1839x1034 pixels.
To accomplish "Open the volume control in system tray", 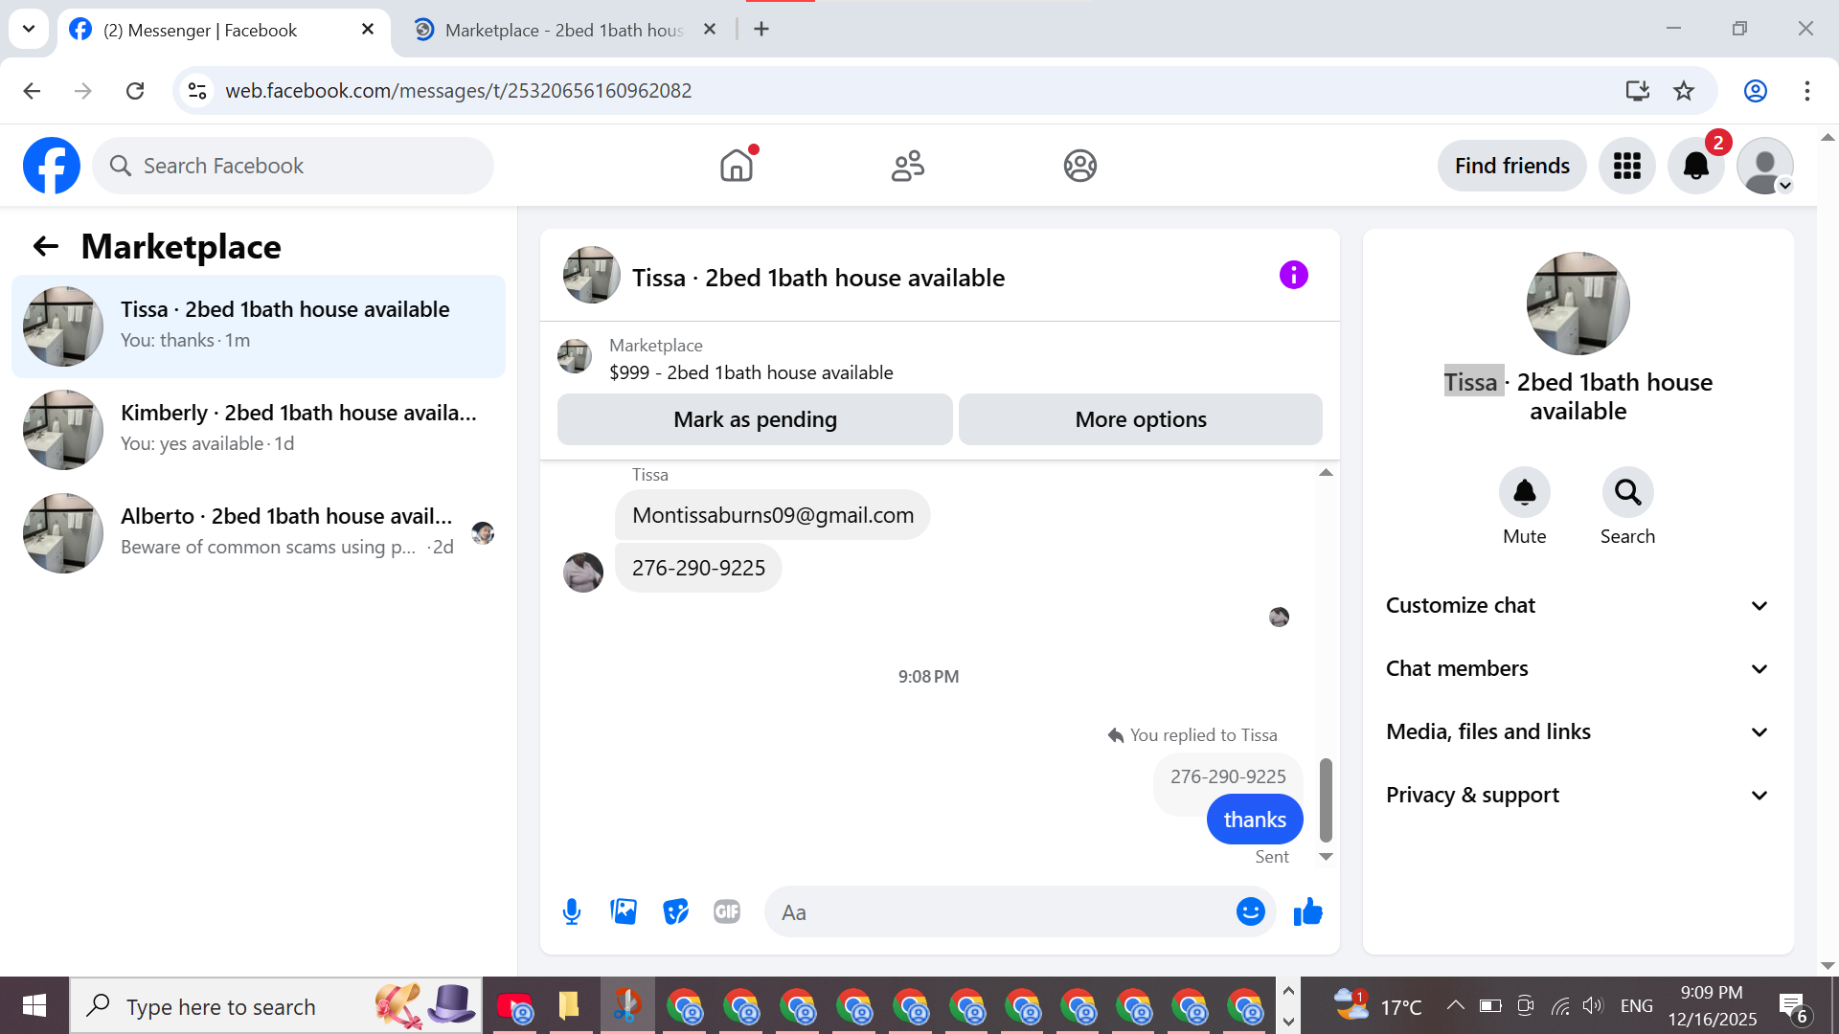I will 1593,1005.
